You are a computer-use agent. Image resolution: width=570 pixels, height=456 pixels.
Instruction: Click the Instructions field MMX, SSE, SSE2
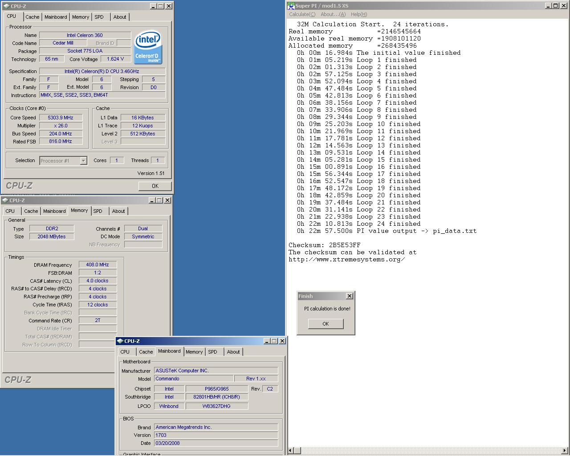[x=102, y=95]
